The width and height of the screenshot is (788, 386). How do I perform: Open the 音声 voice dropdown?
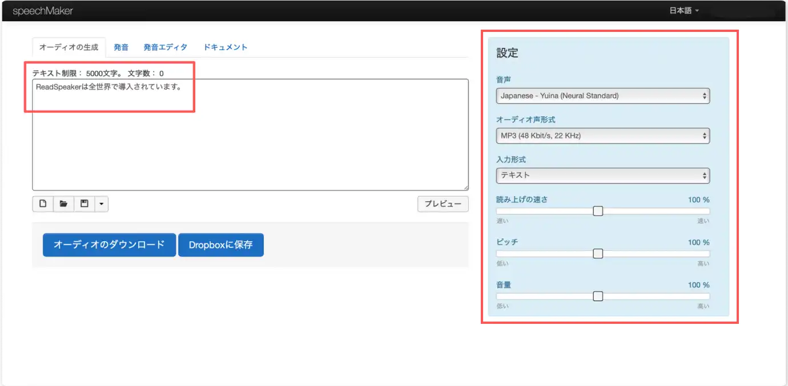(x=602, y=96)
